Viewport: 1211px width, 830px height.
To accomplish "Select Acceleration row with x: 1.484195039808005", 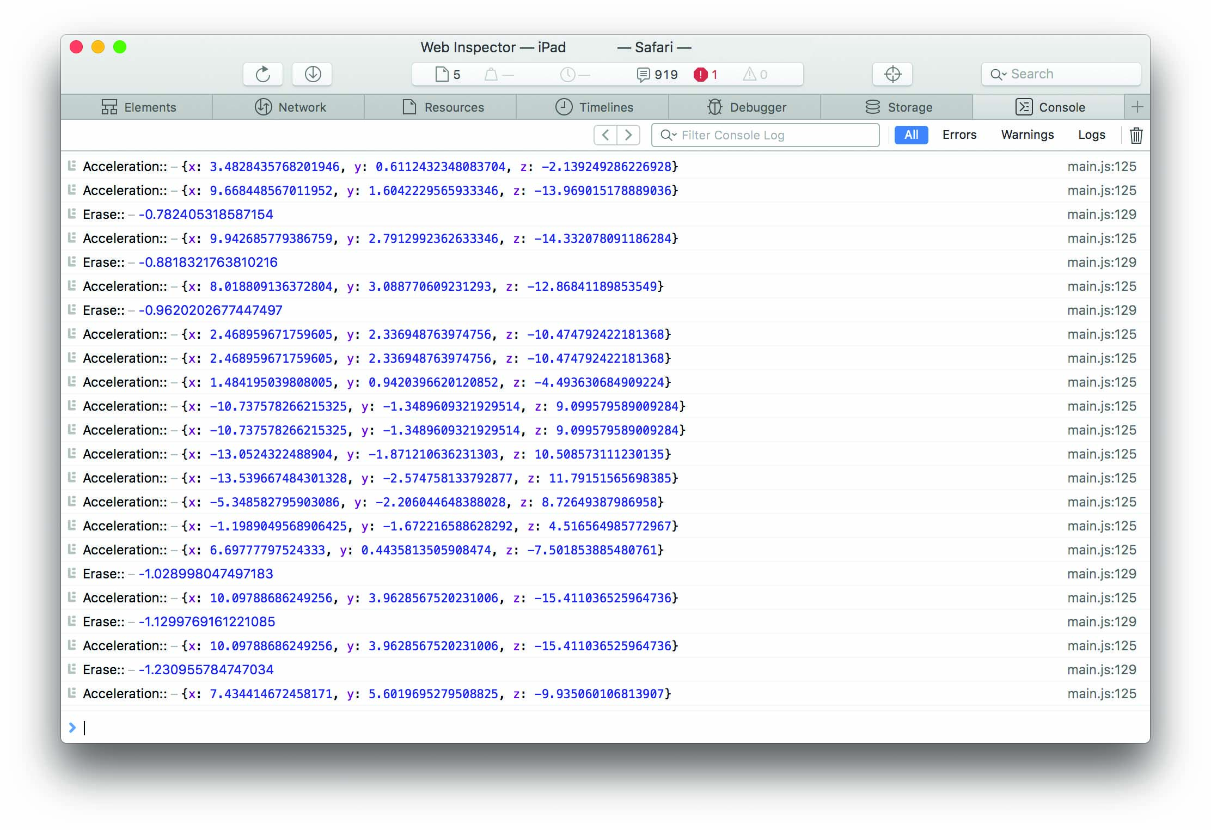I will 605,382.
